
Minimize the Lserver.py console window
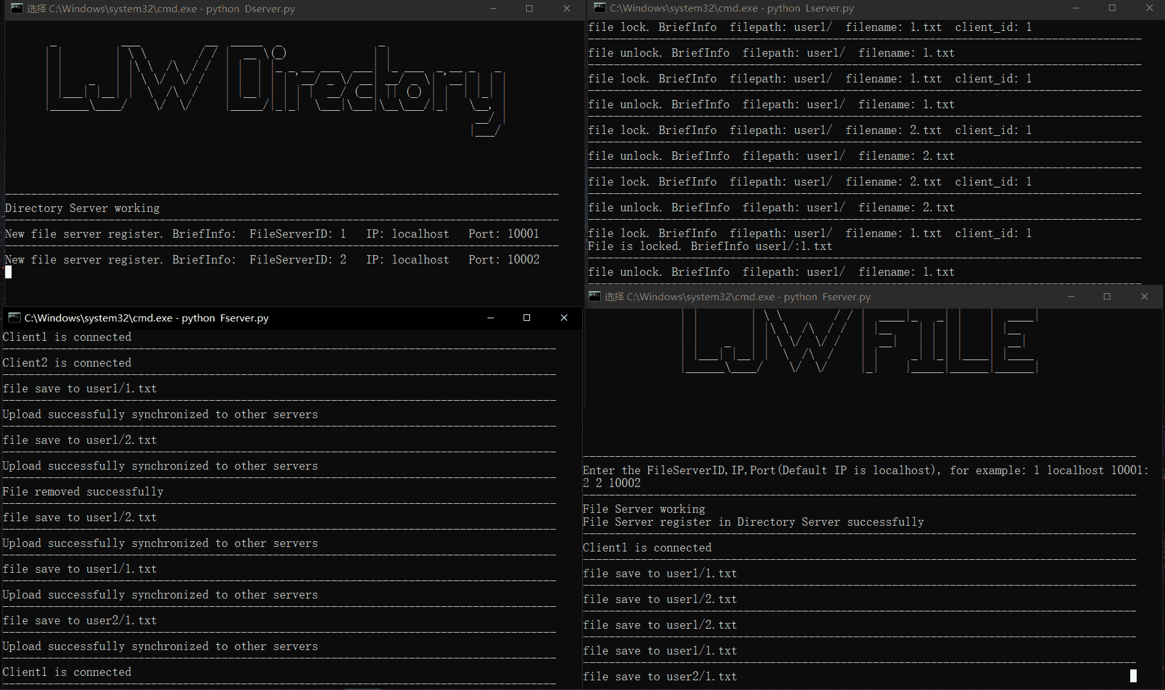1075,8
